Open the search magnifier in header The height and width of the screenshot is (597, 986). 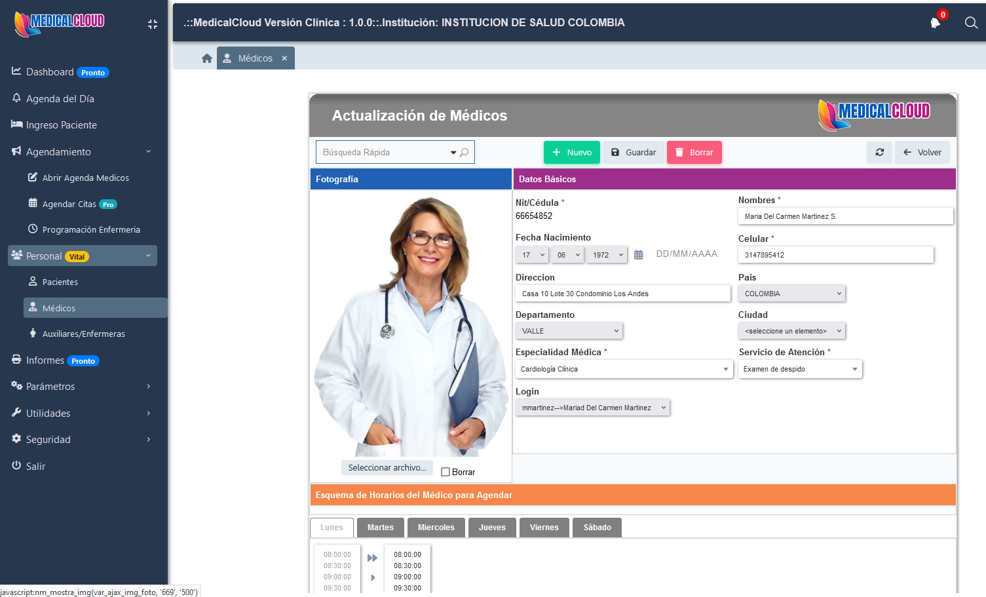(971, 23)
